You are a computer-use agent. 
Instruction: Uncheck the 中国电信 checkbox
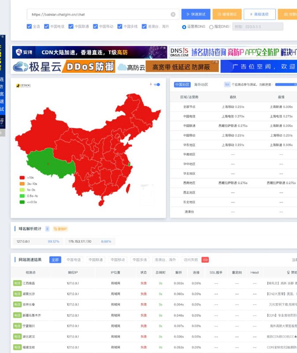pos(47,26)
